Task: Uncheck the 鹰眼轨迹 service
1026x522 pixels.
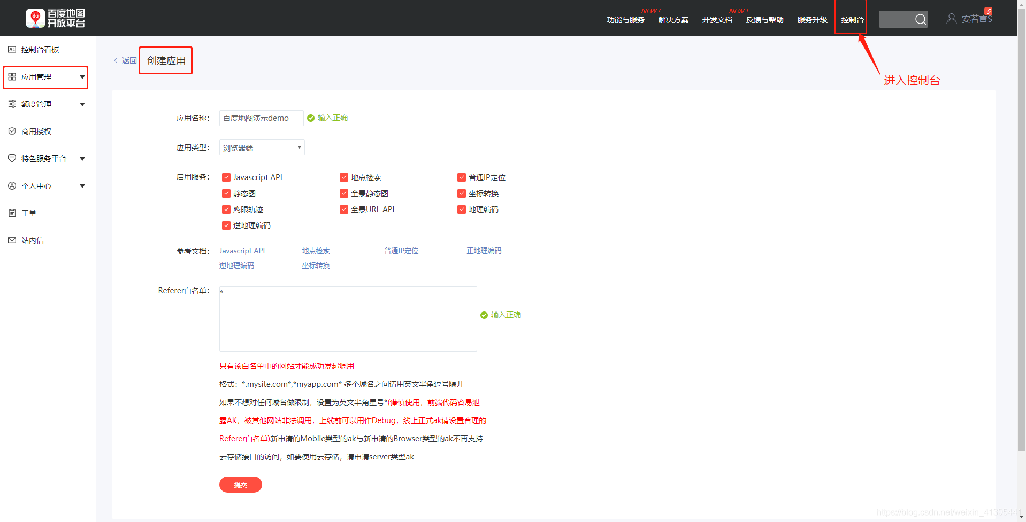Action: coord(226,209)
